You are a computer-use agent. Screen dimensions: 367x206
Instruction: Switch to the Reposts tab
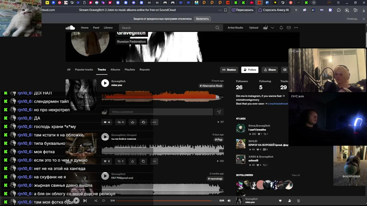coord(145,70)
